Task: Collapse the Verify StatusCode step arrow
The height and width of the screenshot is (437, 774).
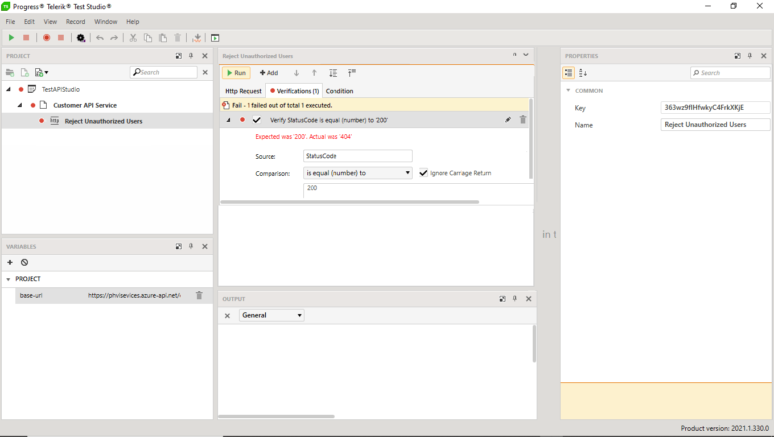Action: 228,120
